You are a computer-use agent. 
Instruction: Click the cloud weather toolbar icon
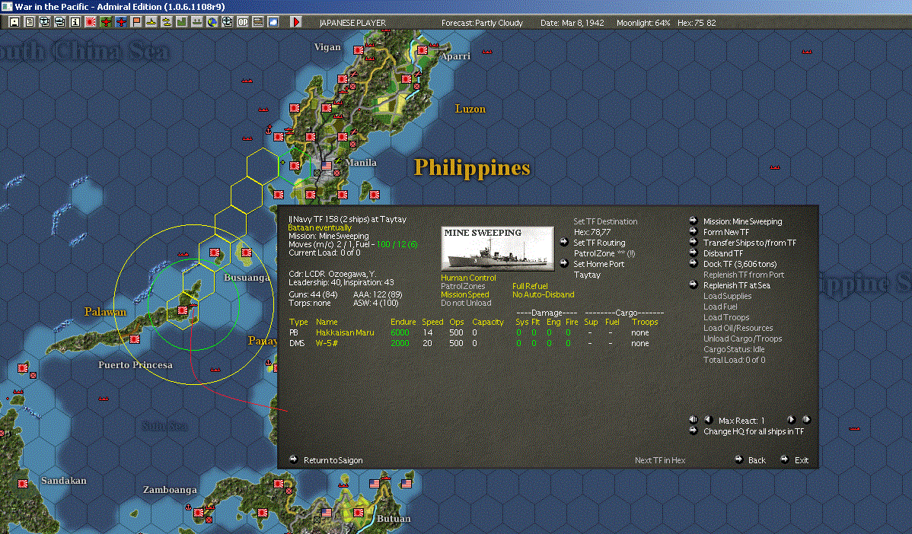[x=273, y=22]
